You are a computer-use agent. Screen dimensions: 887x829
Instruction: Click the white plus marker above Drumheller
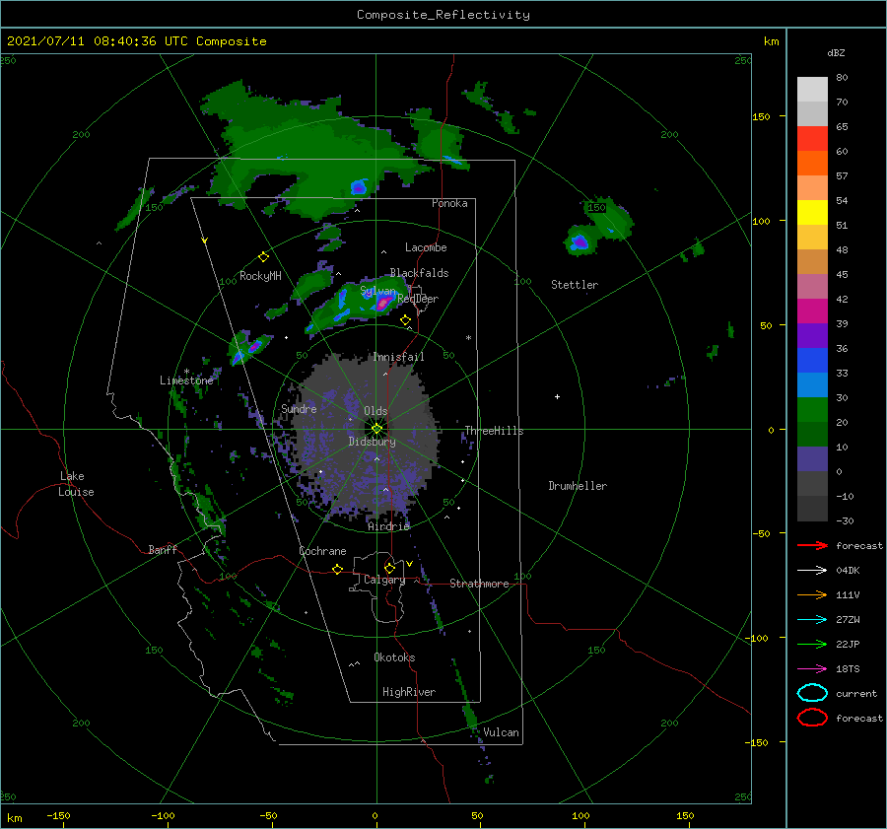click(x=557, y=396)
